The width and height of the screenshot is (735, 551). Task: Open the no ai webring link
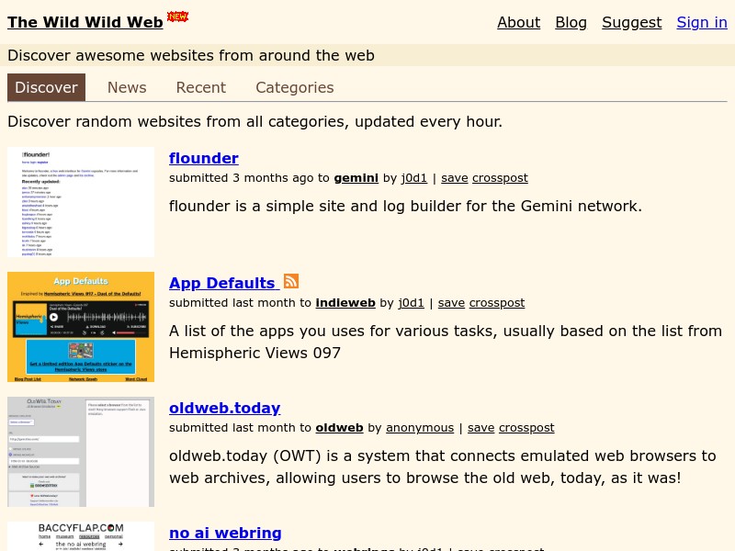coord(225,533)
